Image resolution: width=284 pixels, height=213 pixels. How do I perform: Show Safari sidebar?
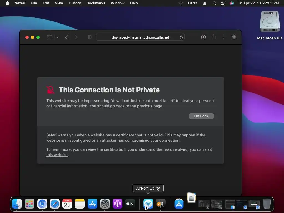[x=49, y=37]
